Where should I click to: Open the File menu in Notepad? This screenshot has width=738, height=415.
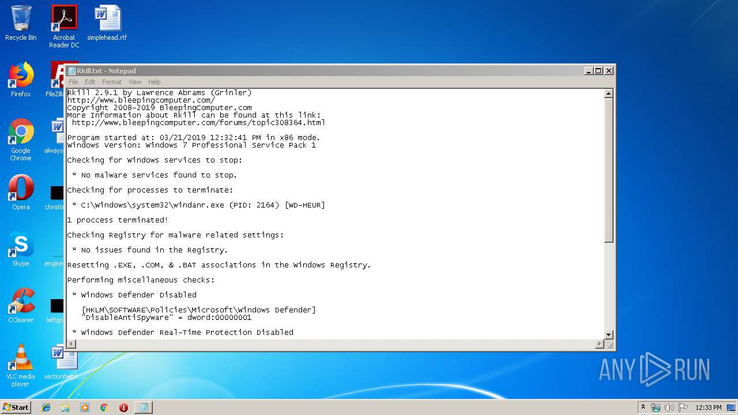coord(73,82)
